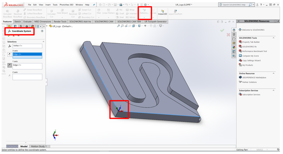Cancel coordinate system with red X in panel
The image size is (283, 154).
point(13,36)
